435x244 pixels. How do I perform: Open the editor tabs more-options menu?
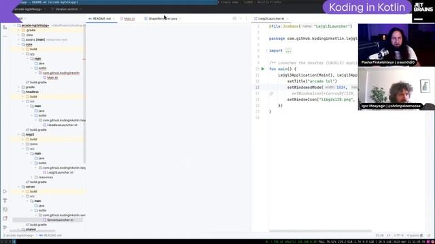point(246,18)
